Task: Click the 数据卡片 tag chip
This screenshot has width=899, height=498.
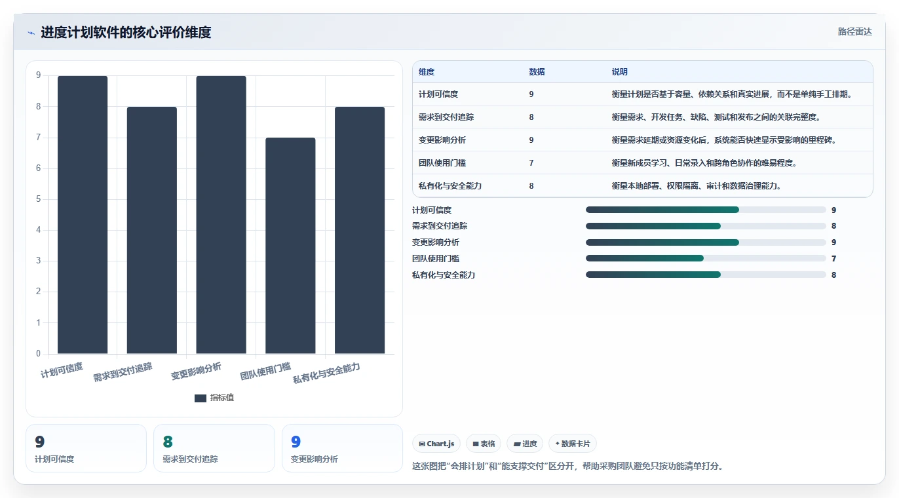Action: point(573,444)
